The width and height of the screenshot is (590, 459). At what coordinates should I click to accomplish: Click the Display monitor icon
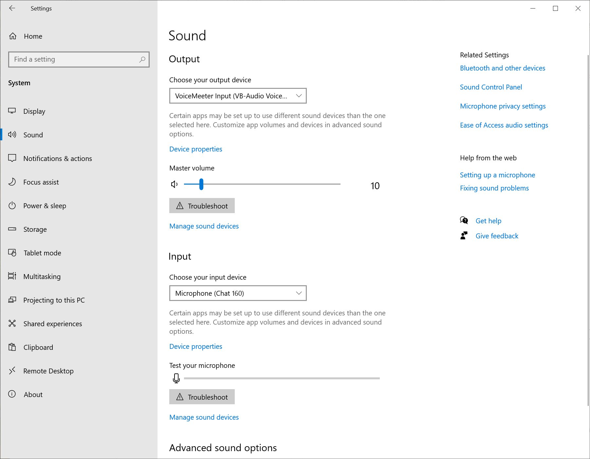(12, 111)
